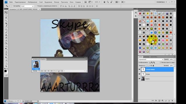
Task: Open the Paragraph panel icon beside the Styles panel
Action: 136,16
